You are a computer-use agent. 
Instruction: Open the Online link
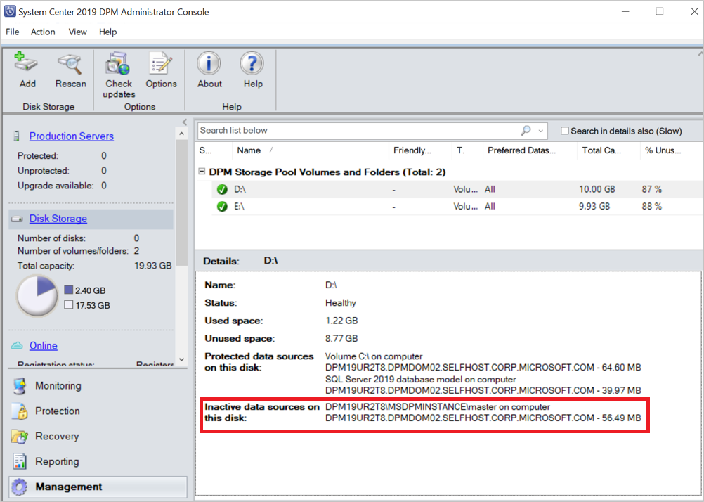(43, 346)
